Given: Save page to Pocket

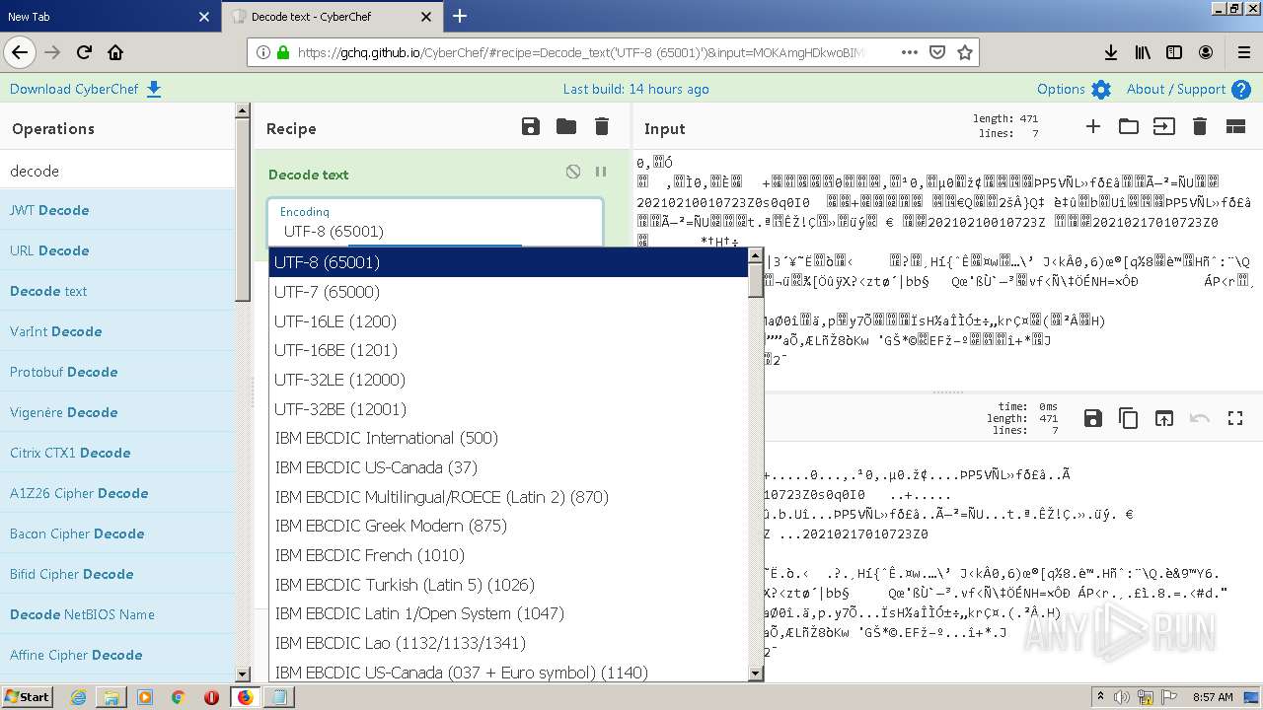Looking at the screenshot, I should [x=937, y=52].
